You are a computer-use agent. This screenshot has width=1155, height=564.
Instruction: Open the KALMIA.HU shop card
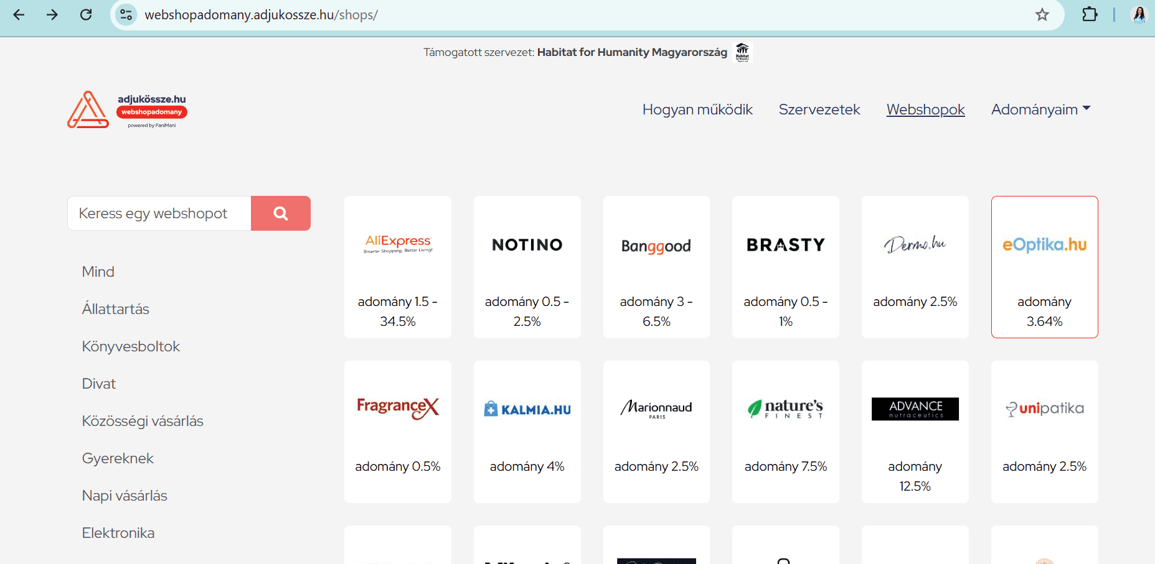tap(527, 432)
